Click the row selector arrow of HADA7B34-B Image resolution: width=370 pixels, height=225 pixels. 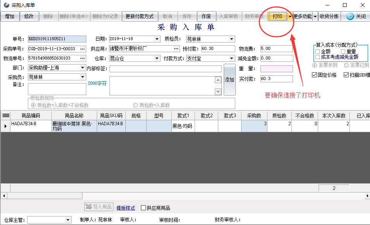tap(5, 126)
